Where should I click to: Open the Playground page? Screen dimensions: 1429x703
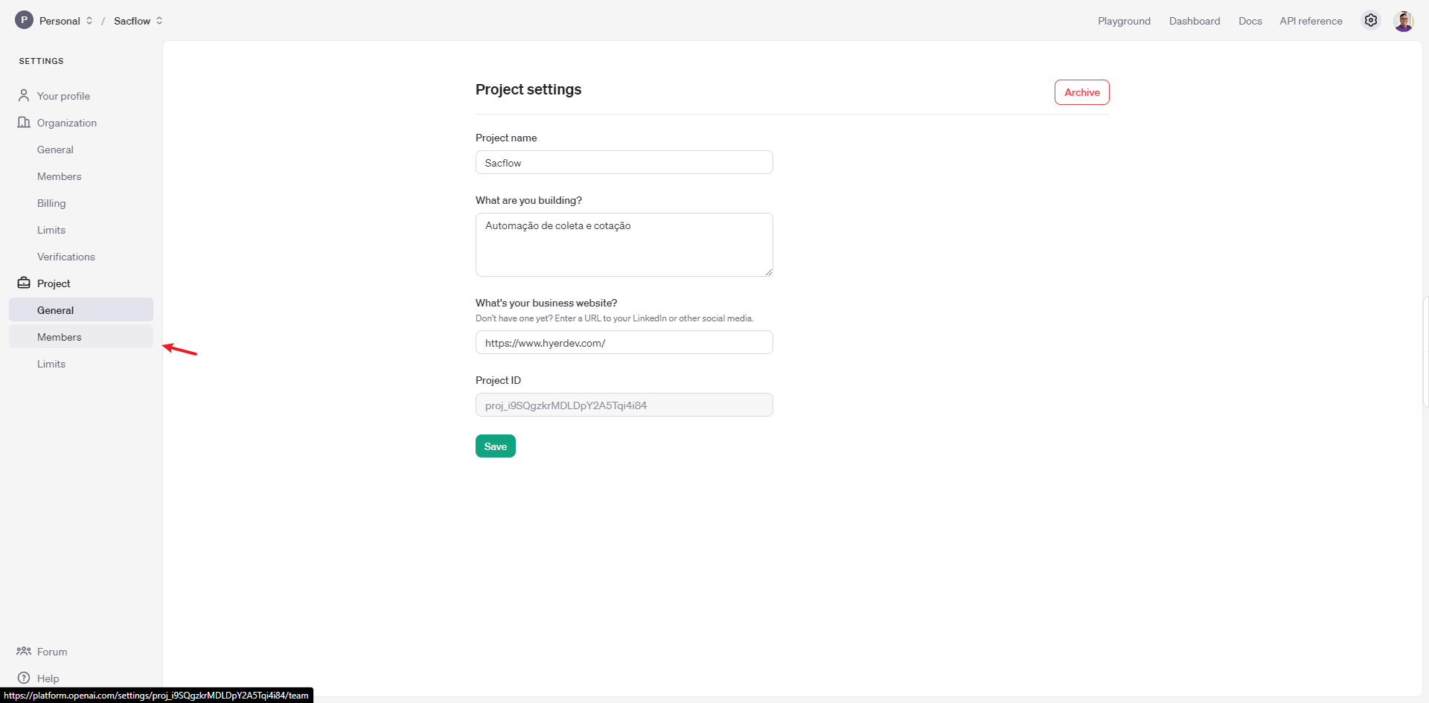click(x=1124, y=21)
